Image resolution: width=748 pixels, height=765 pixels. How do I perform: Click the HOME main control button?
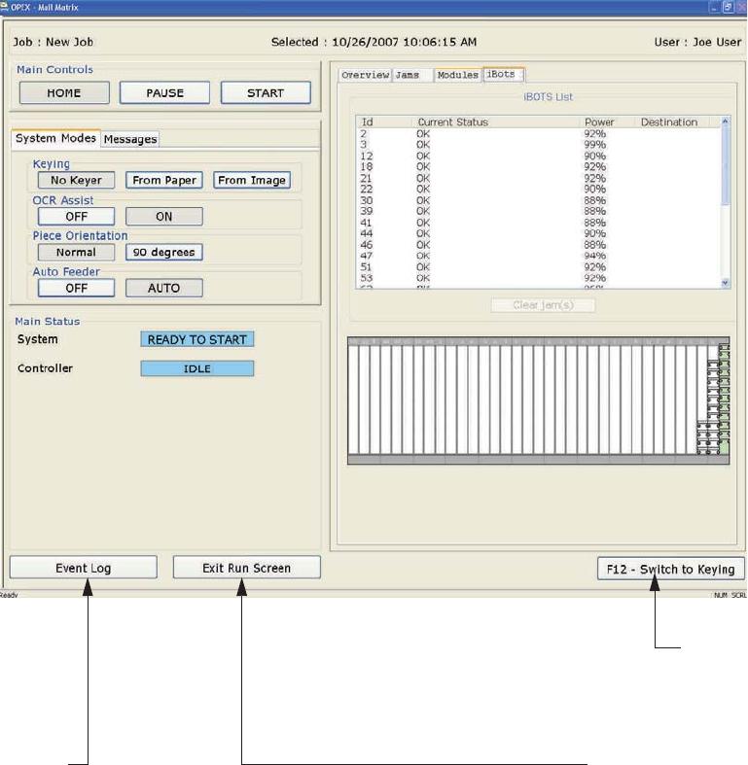coord(64,92)
